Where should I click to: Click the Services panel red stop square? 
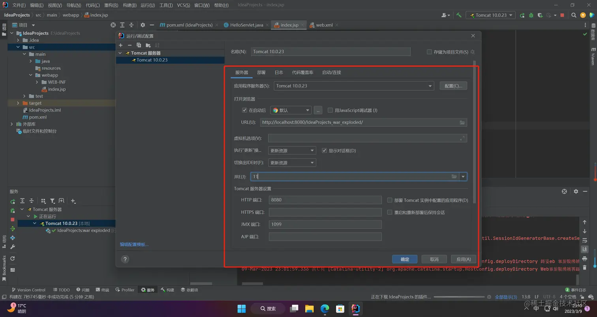click(13, 220)
